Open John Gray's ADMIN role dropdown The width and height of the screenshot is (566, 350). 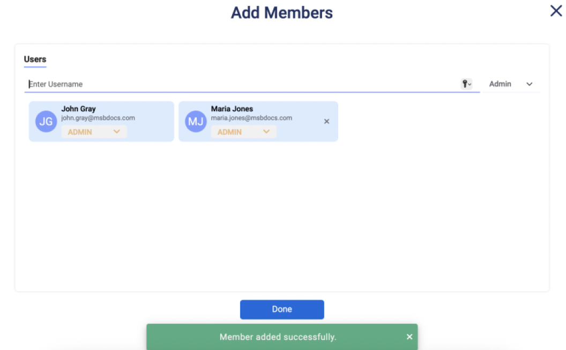pyautogui.click(x=93, y=132)
